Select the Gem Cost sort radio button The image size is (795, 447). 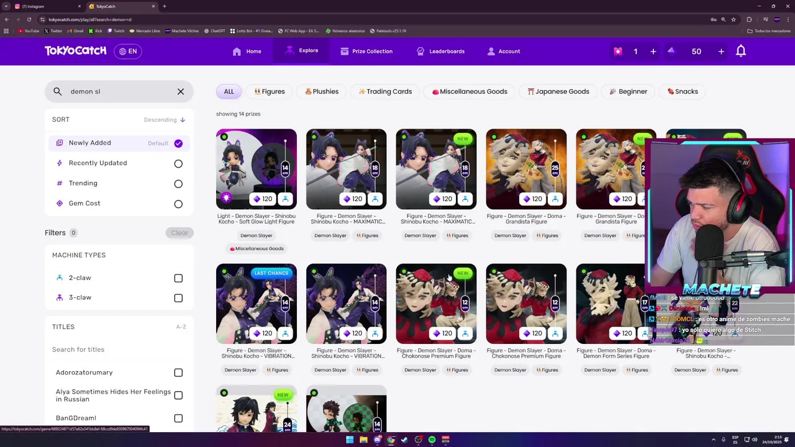[178, 204]
